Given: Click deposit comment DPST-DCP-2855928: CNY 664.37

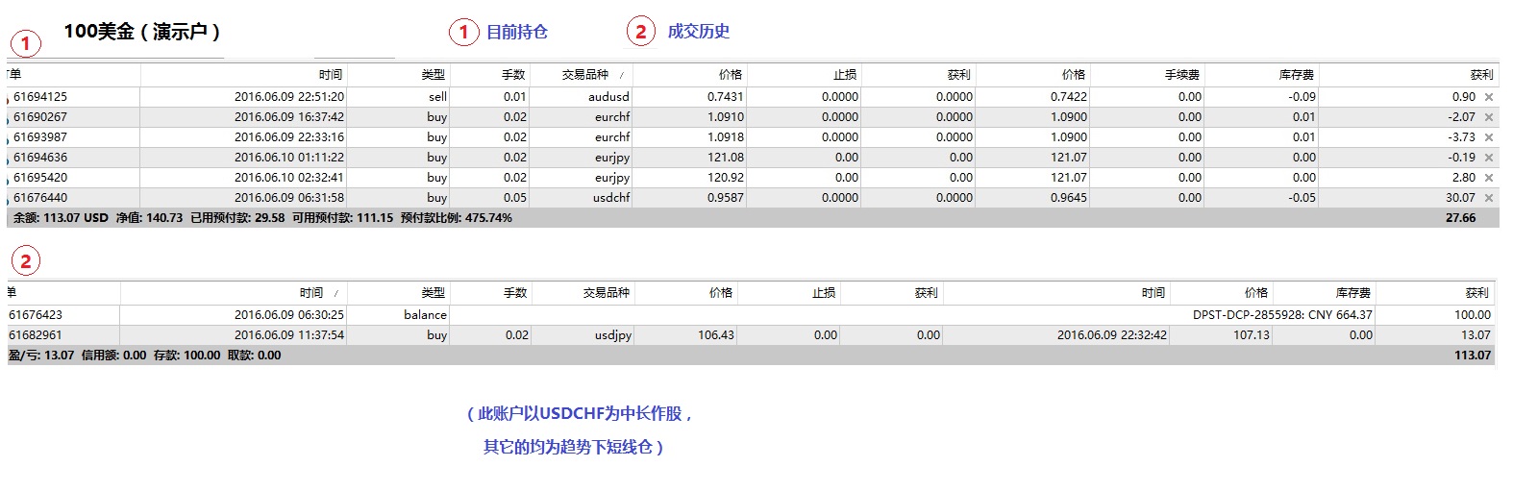Looking at the screenshot, I should pyautogui.click(x=1282, y=315).
